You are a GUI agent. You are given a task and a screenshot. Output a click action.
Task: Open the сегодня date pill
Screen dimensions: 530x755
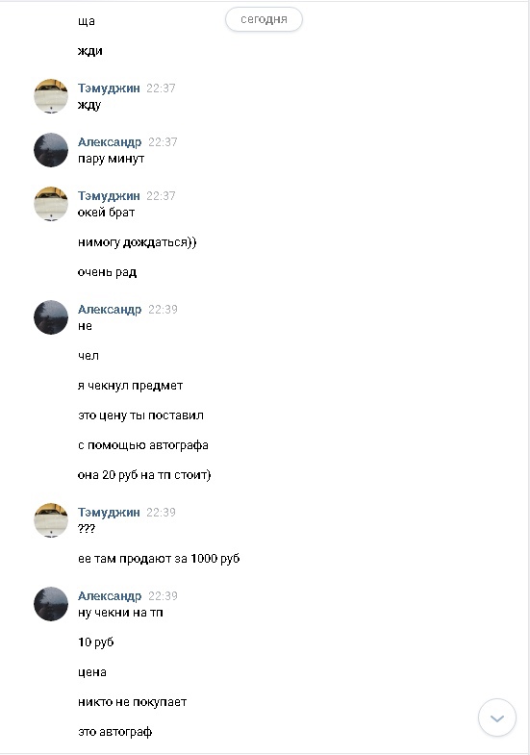[x=264, y=19]
